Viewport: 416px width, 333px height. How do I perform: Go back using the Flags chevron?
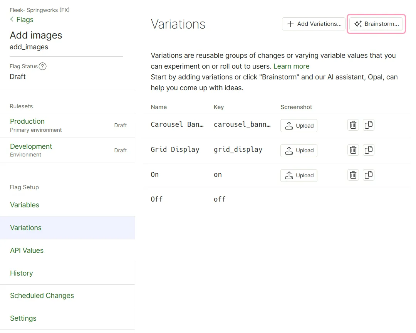tap(12, 19)
